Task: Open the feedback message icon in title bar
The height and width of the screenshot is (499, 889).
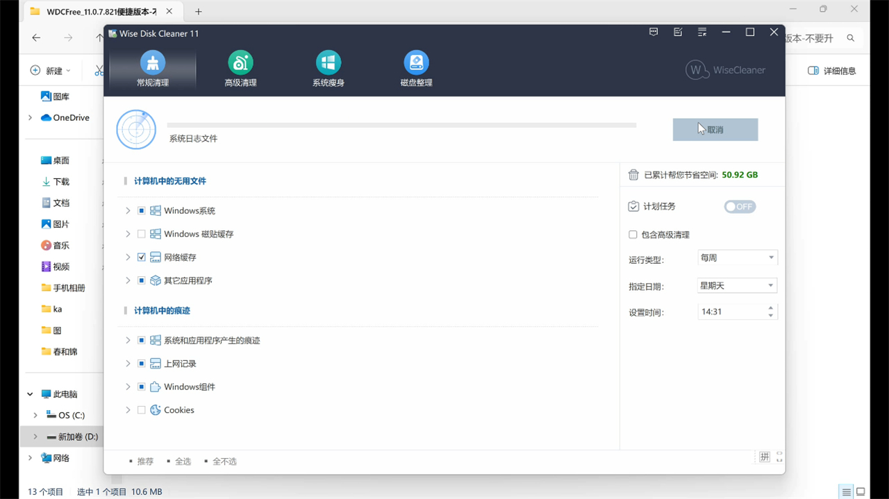Action: click(x=654, y=33)
